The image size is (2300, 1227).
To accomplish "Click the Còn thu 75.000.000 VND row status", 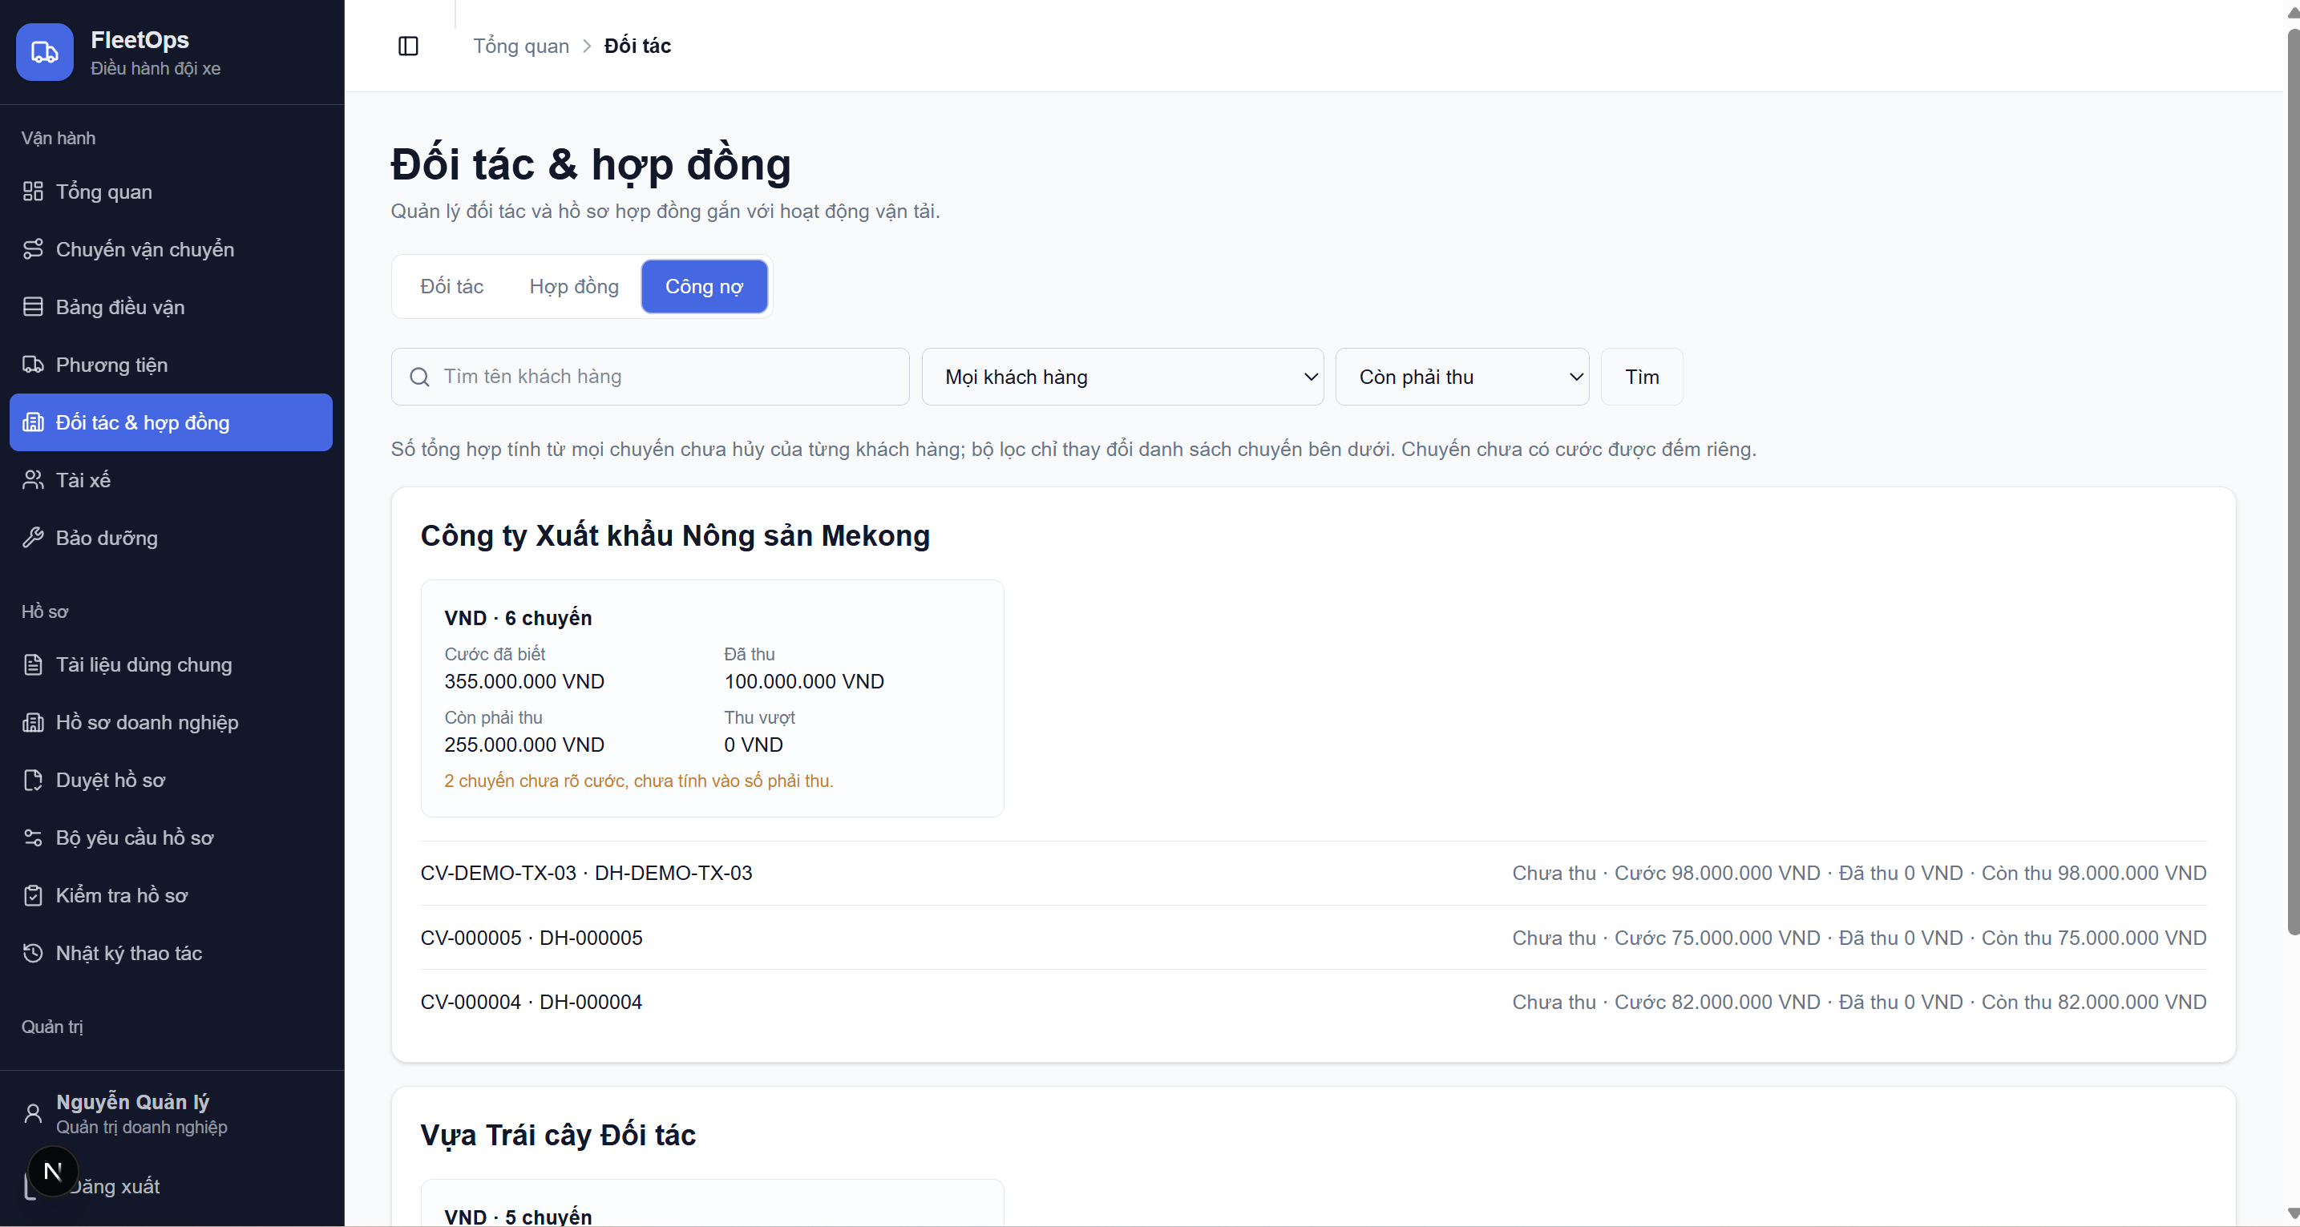I will pos(2094,938).
